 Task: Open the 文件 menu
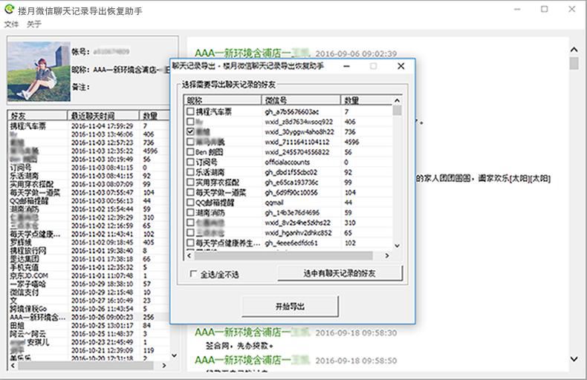click(11, 24)
